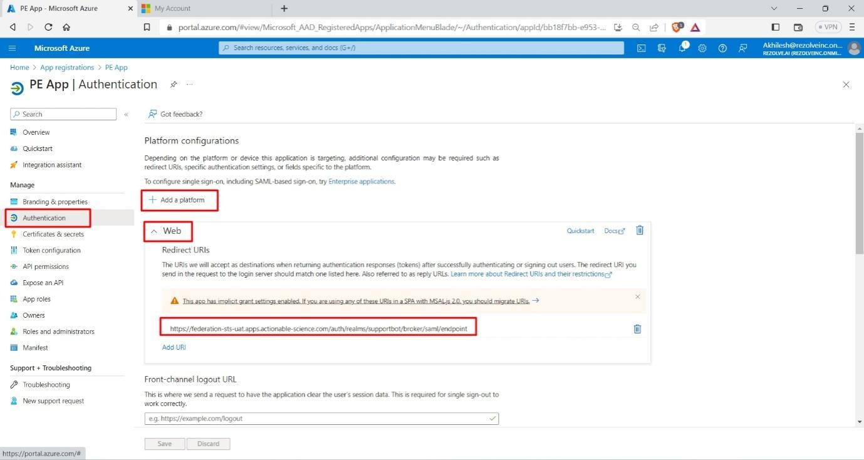Share this page using the share icon

point(654,27)
